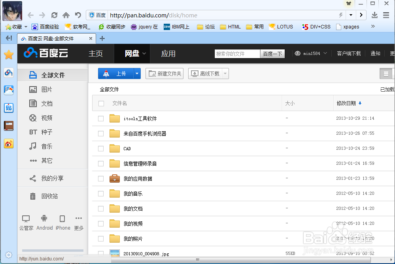Tick the select-all checkbox beside 文件名
The height and width of the screenshot is (264, 395).
point(101,104)
